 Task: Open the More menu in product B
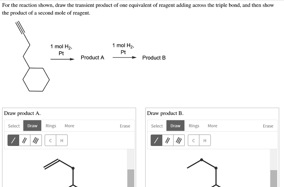[212, 126]
